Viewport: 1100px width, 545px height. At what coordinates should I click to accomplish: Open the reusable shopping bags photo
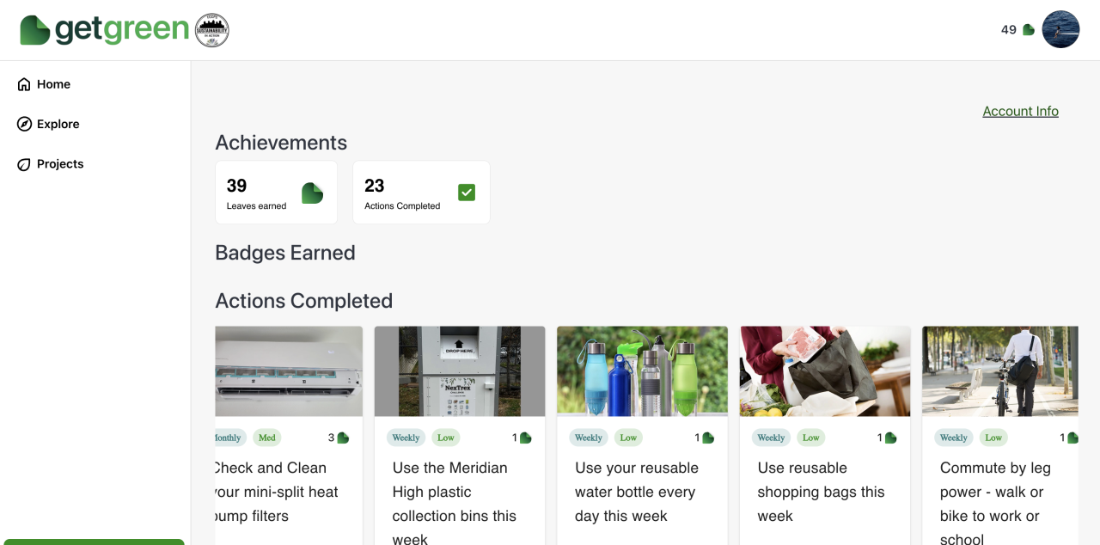pos(825,371)
